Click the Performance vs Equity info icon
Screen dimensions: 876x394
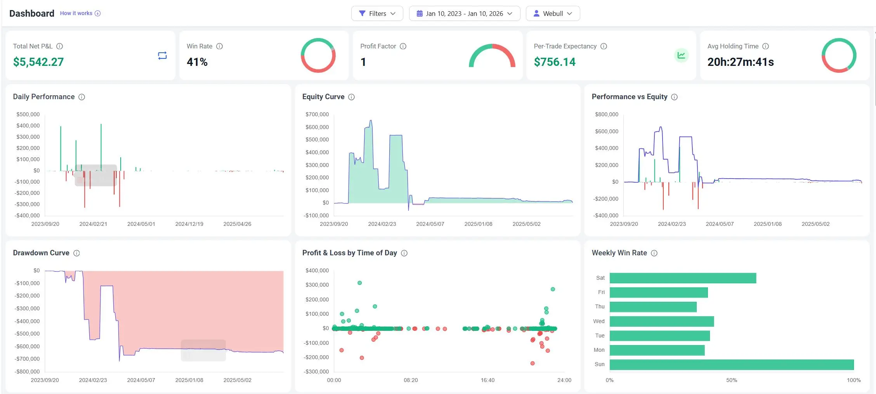coord(674,97)
